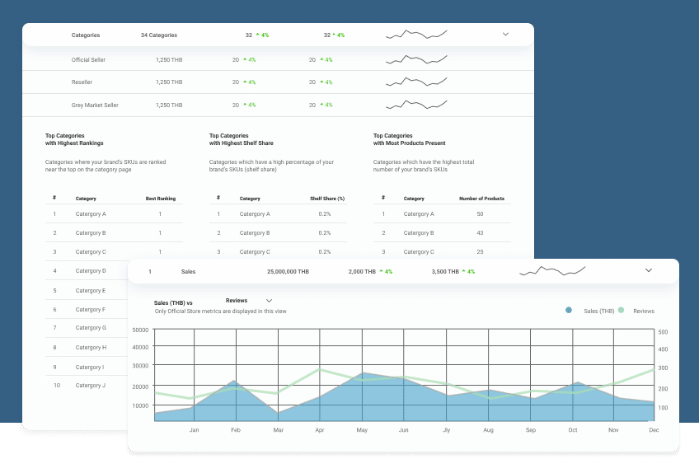The height and width of the screenshot is (459, 699).
Task: Select the Official Seller row
Action: 88,59
